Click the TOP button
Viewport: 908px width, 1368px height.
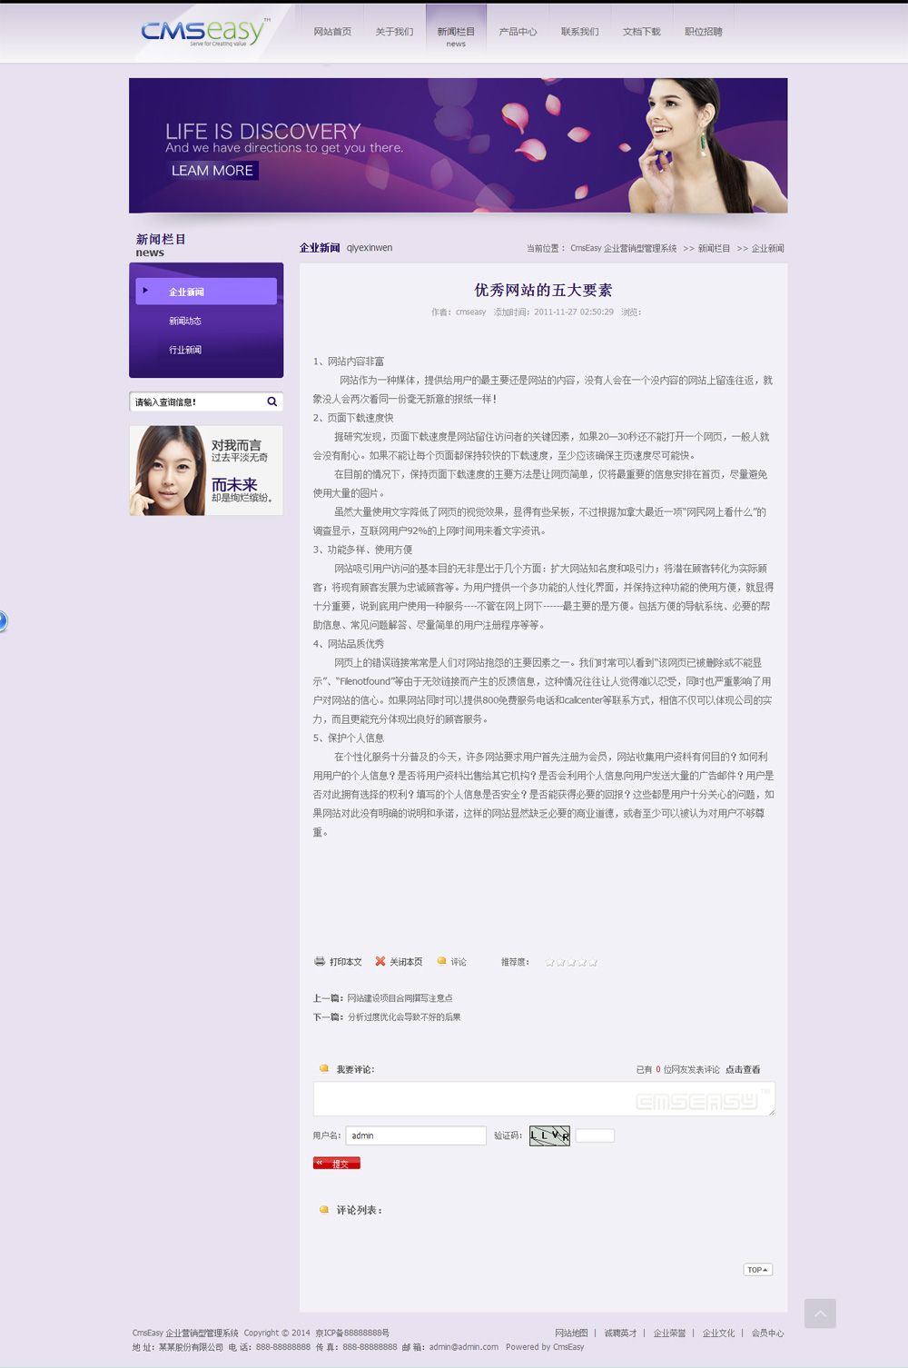758,1270
